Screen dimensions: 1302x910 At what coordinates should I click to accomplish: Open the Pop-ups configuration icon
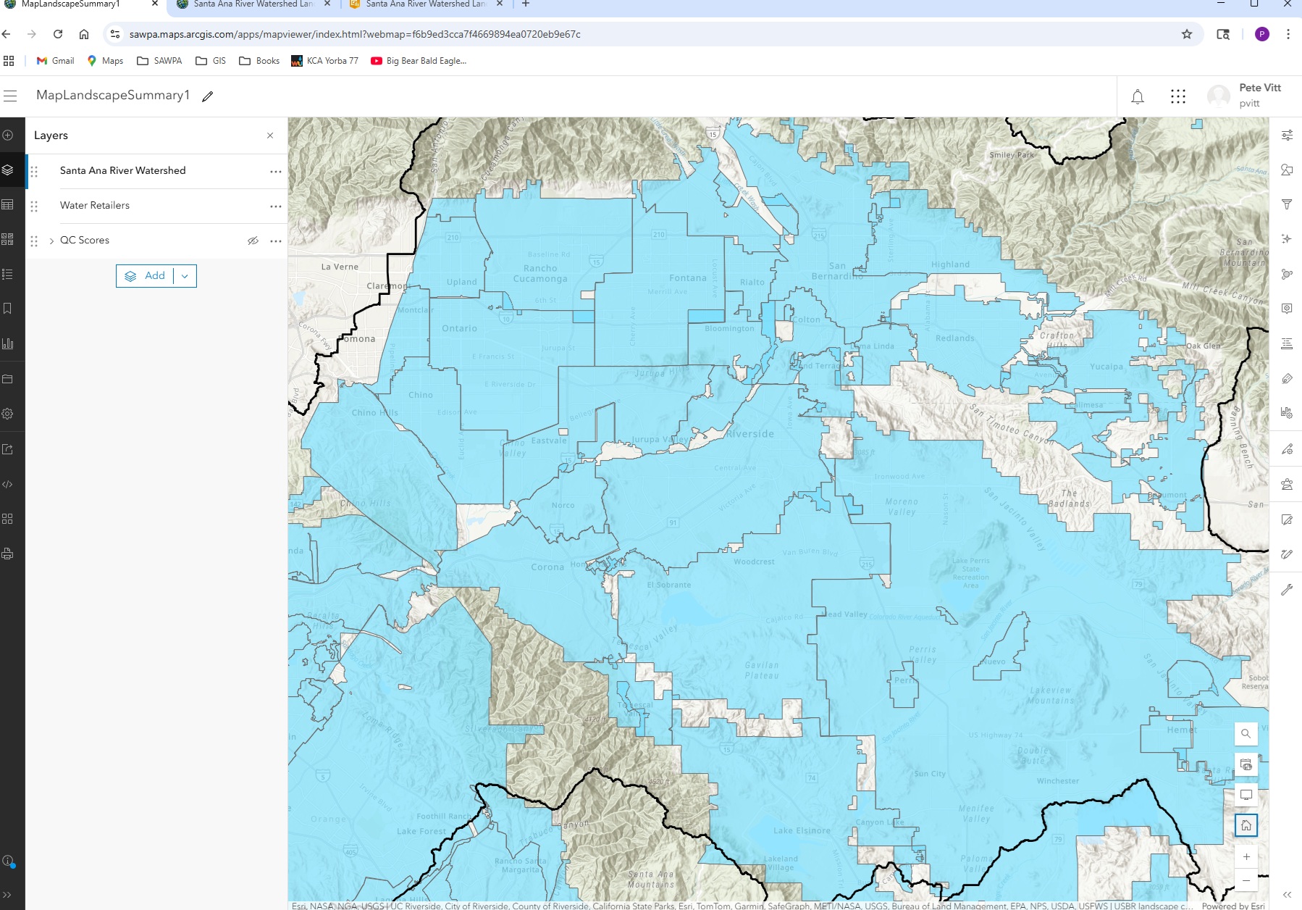tap(1288, 307)
